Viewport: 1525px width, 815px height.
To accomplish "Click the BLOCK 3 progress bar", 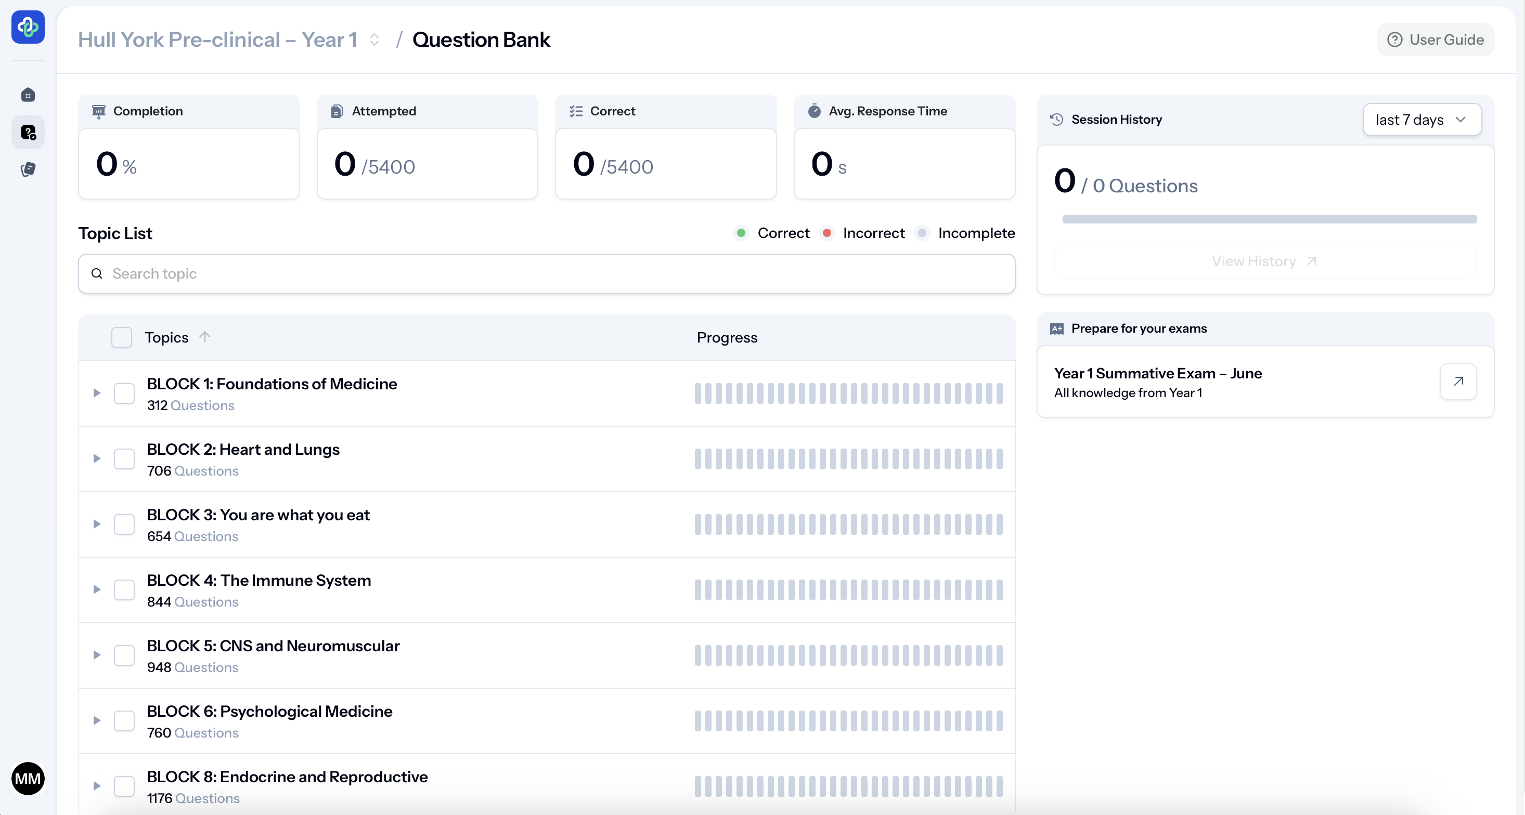I will point(848,524).
